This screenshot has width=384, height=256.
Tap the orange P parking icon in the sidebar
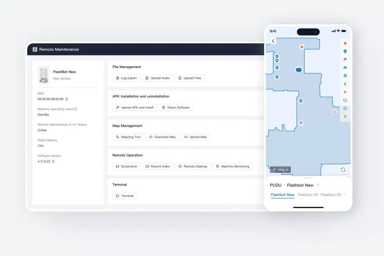click(345, 92)
